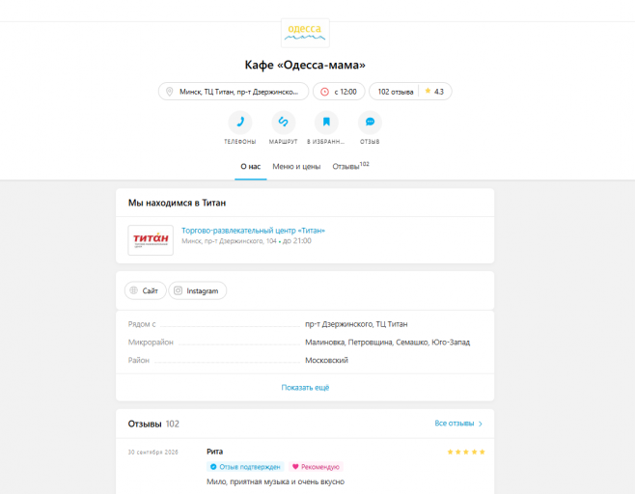Open the Маршрут route icon
Screen dimensions: 635x494
click(283, 123)
